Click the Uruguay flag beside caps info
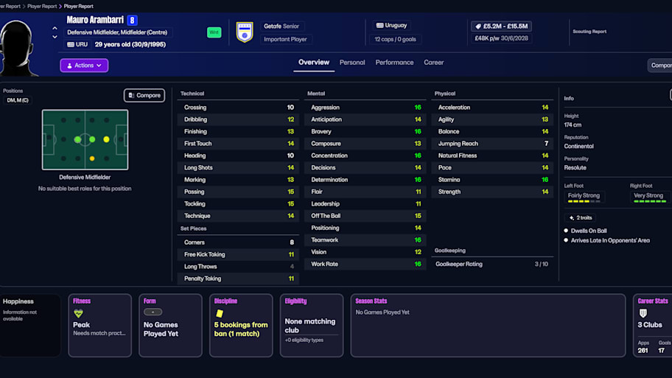The height and width of the screenshot is (378, 672). [379, 26]
